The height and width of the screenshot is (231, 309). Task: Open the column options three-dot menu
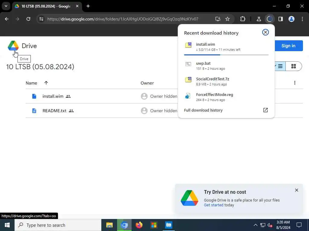coord(295,83)
